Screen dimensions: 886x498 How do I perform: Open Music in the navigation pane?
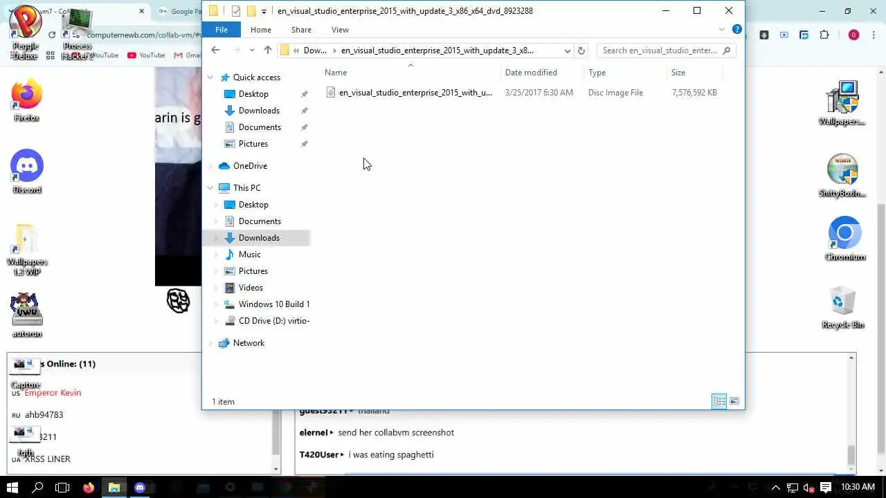249,255
